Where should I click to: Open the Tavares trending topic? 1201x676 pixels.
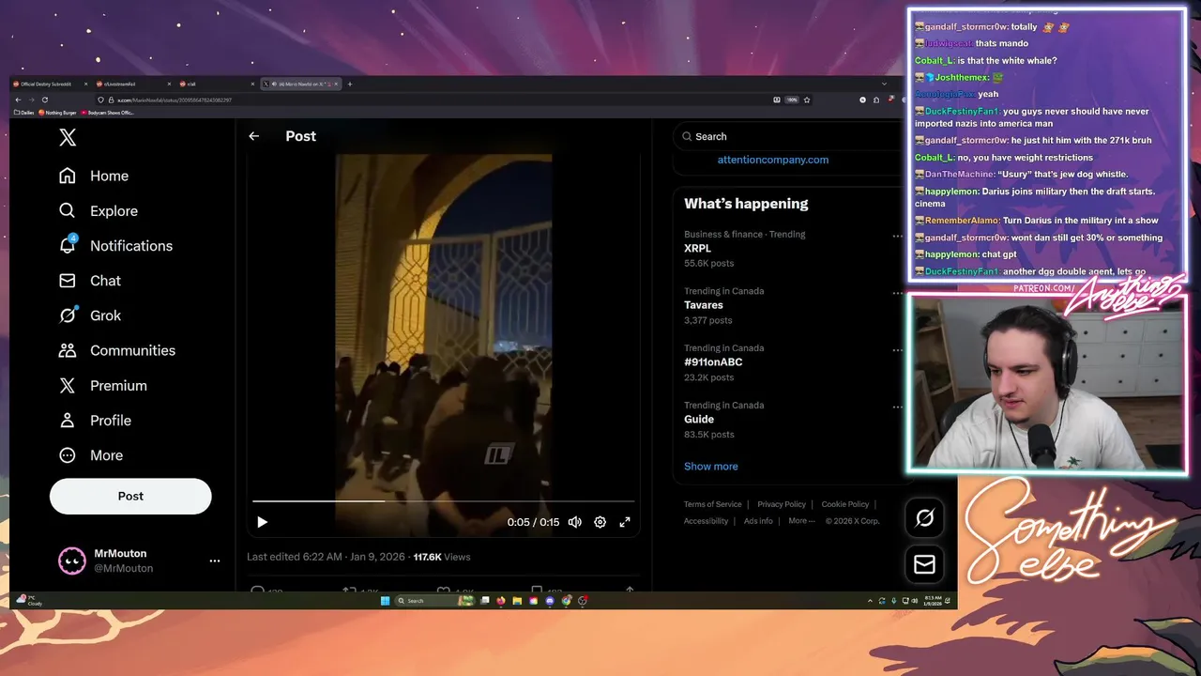point(704,305)
